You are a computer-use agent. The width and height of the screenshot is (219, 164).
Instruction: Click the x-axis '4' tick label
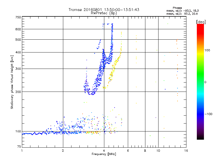(x=104, y=151)
